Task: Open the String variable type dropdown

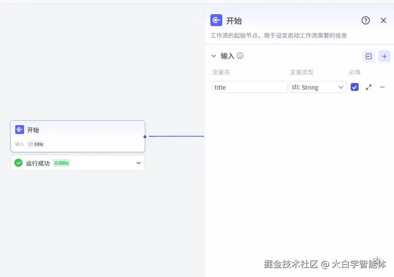Action: tap(318, 87)
